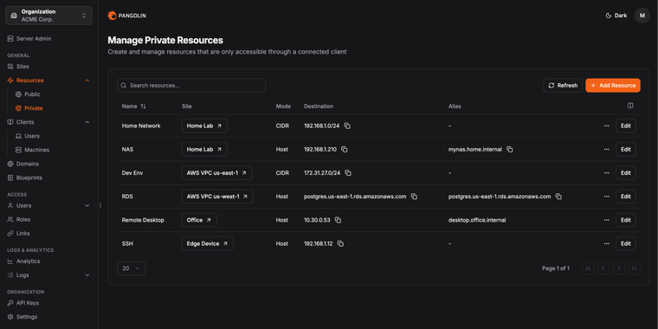658x329 pixels.
Task: Open the Office site link
Action: tap(199, 220)
